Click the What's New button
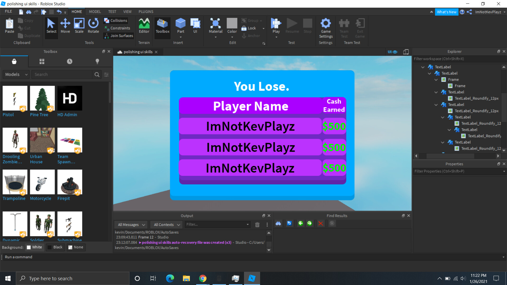 click(446, 12)
